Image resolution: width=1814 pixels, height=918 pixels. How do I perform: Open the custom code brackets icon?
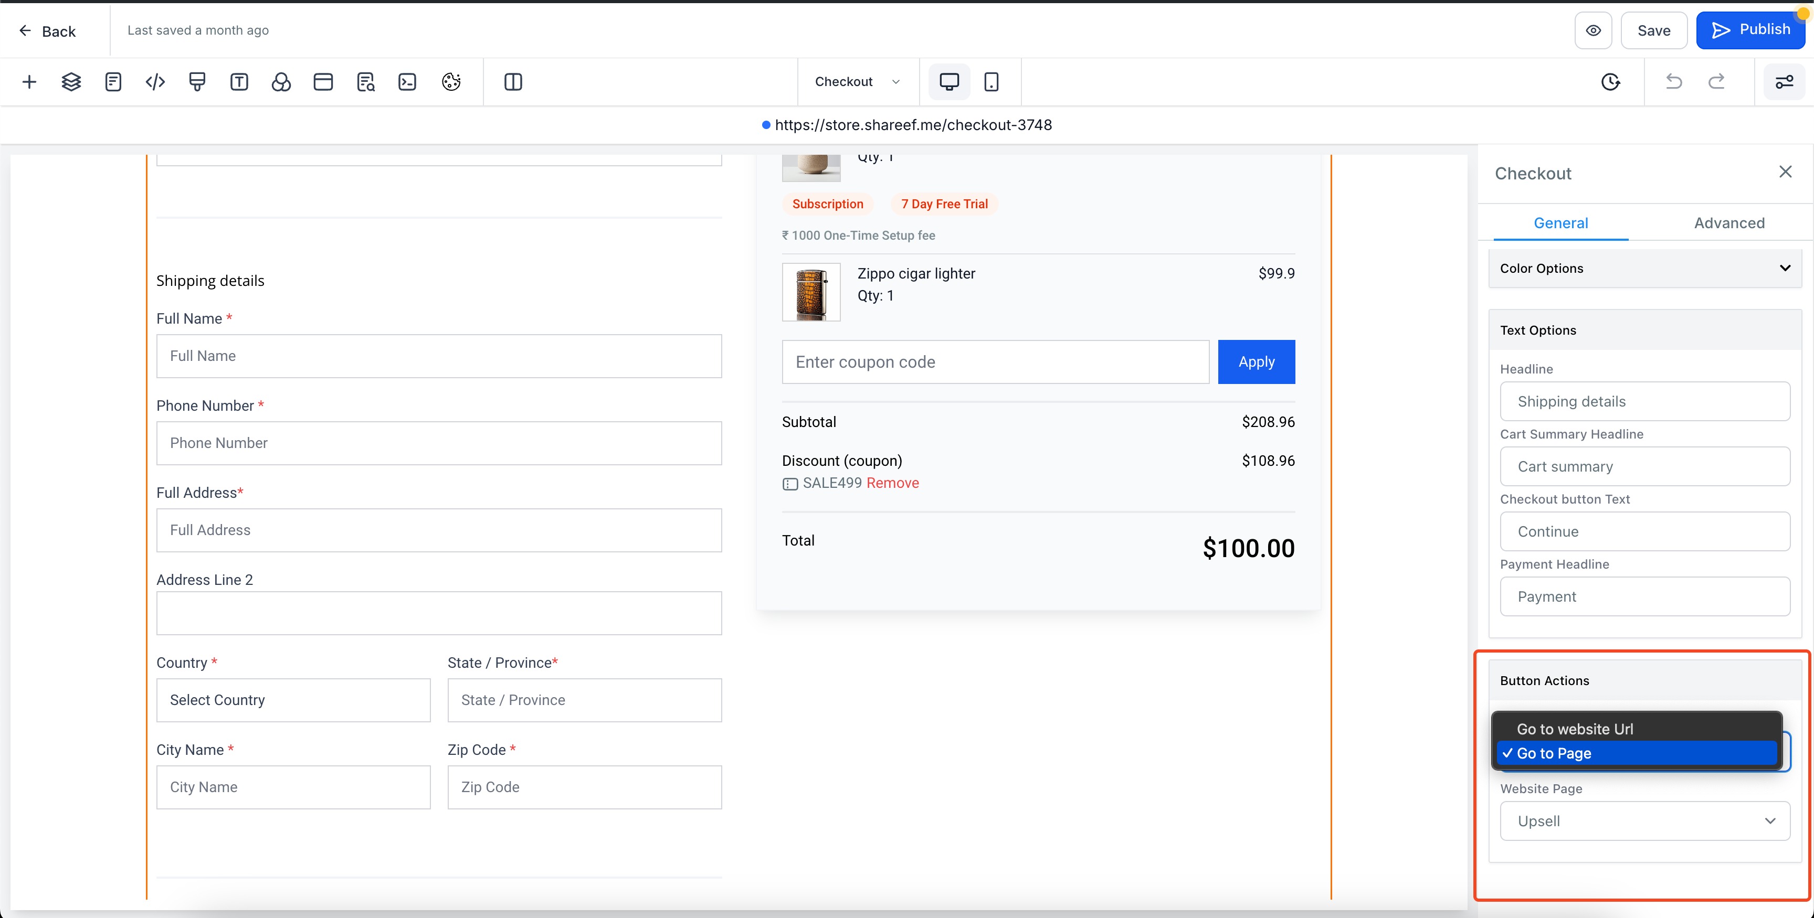pyautogui.click(x=155, y=82)
